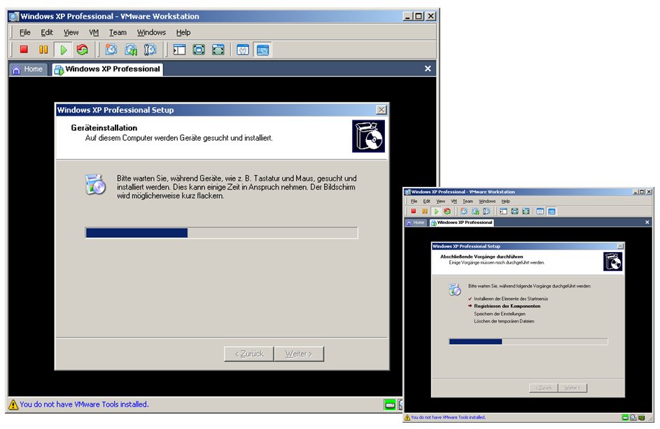Image resolution: width=660 pixels, height=429 pixels.
Task: Show summary view in Geräteinstallation window toolbar
Action: [x=243, y=50]
